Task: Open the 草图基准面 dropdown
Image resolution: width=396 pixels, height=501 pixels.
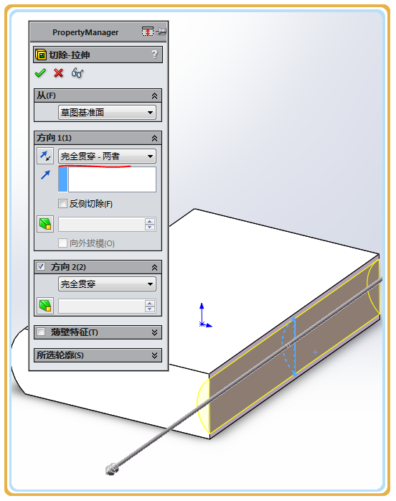Action: point(107,113)
